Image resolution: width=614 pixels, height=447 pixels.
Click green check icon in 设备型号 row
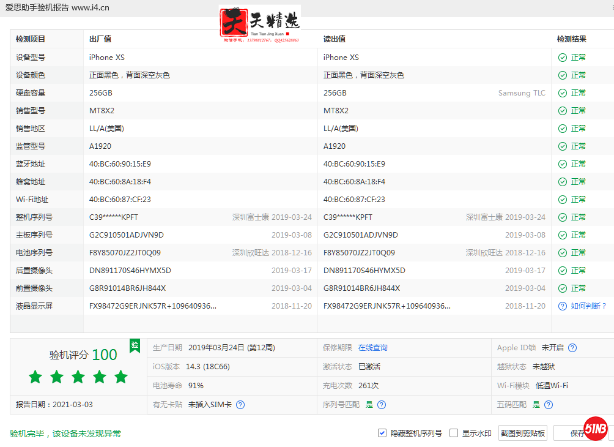[562, 58]
